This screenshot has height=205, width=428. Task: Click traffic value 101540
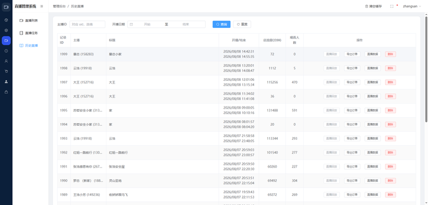(x=272, y=153)
